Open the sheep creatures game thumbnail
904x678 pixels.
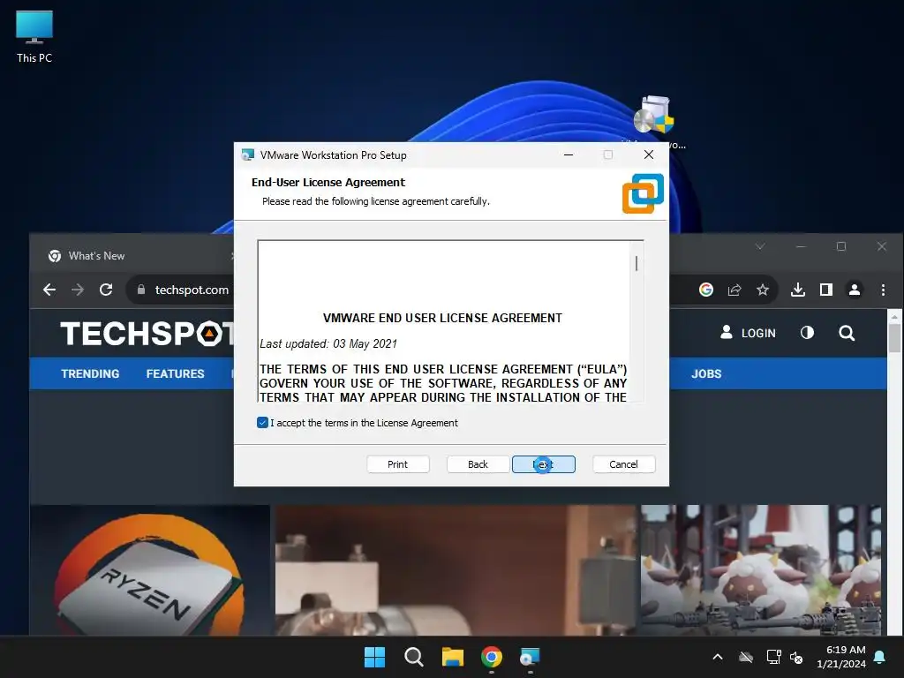tap(761, 570)
